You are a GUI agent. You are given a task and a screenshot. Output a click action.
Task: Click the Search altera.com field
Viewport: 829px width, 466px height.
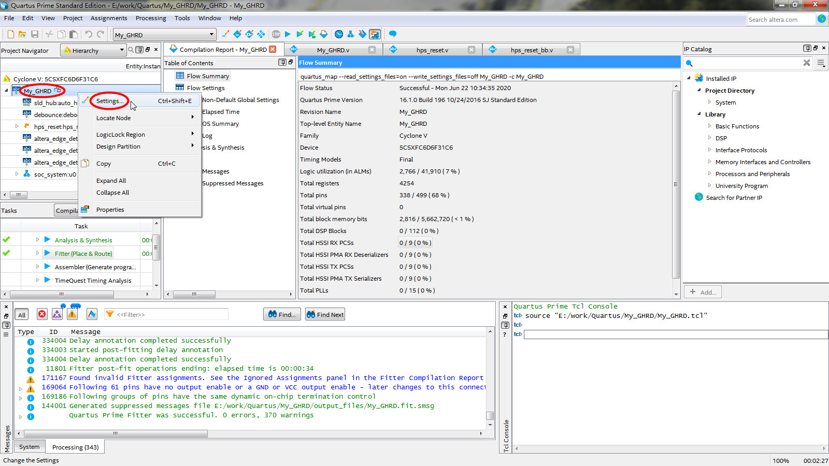click(x=781, y=19)
